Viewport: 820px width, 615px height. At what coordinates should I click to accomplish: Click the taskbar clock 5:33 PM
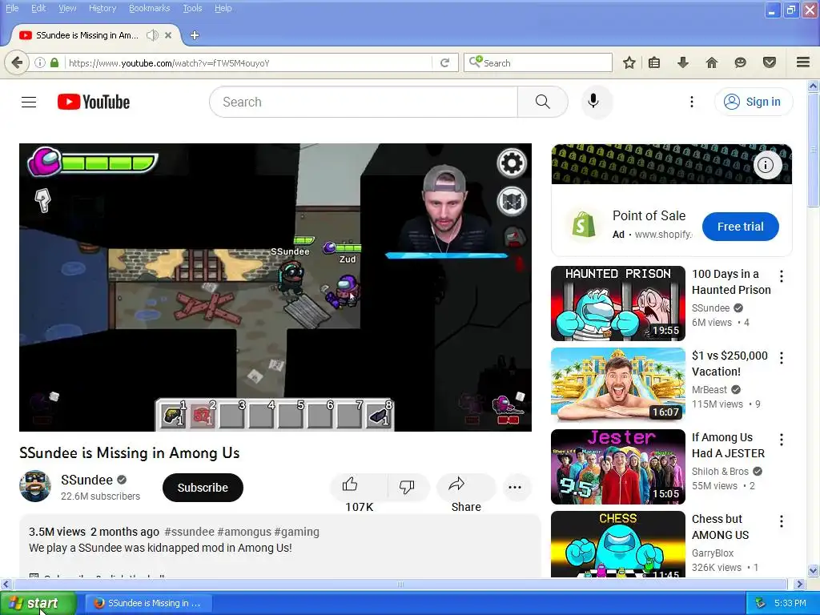pos(790,604)
